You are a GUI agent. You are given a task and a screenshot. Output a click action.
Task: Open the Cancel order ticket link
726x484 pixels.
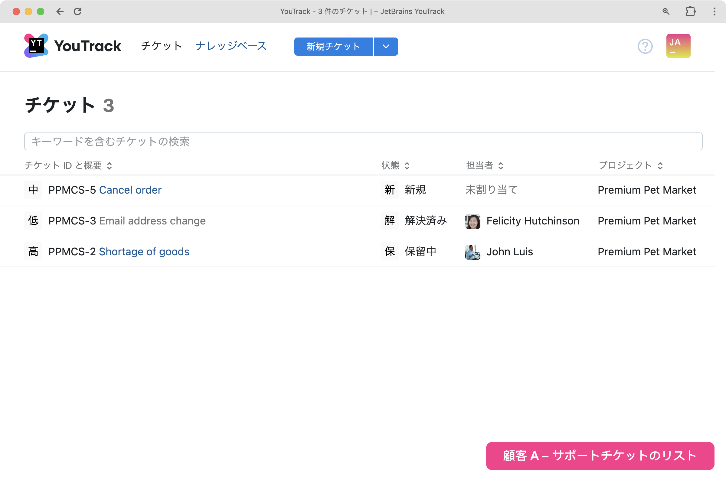[130, 190]
